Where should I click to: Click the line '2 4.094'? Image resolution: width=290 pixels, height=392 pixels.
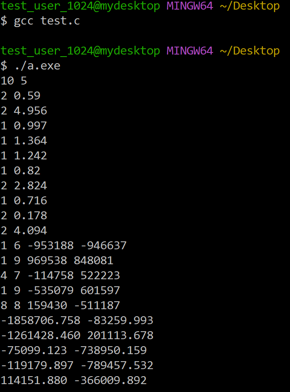coord(24,231)
